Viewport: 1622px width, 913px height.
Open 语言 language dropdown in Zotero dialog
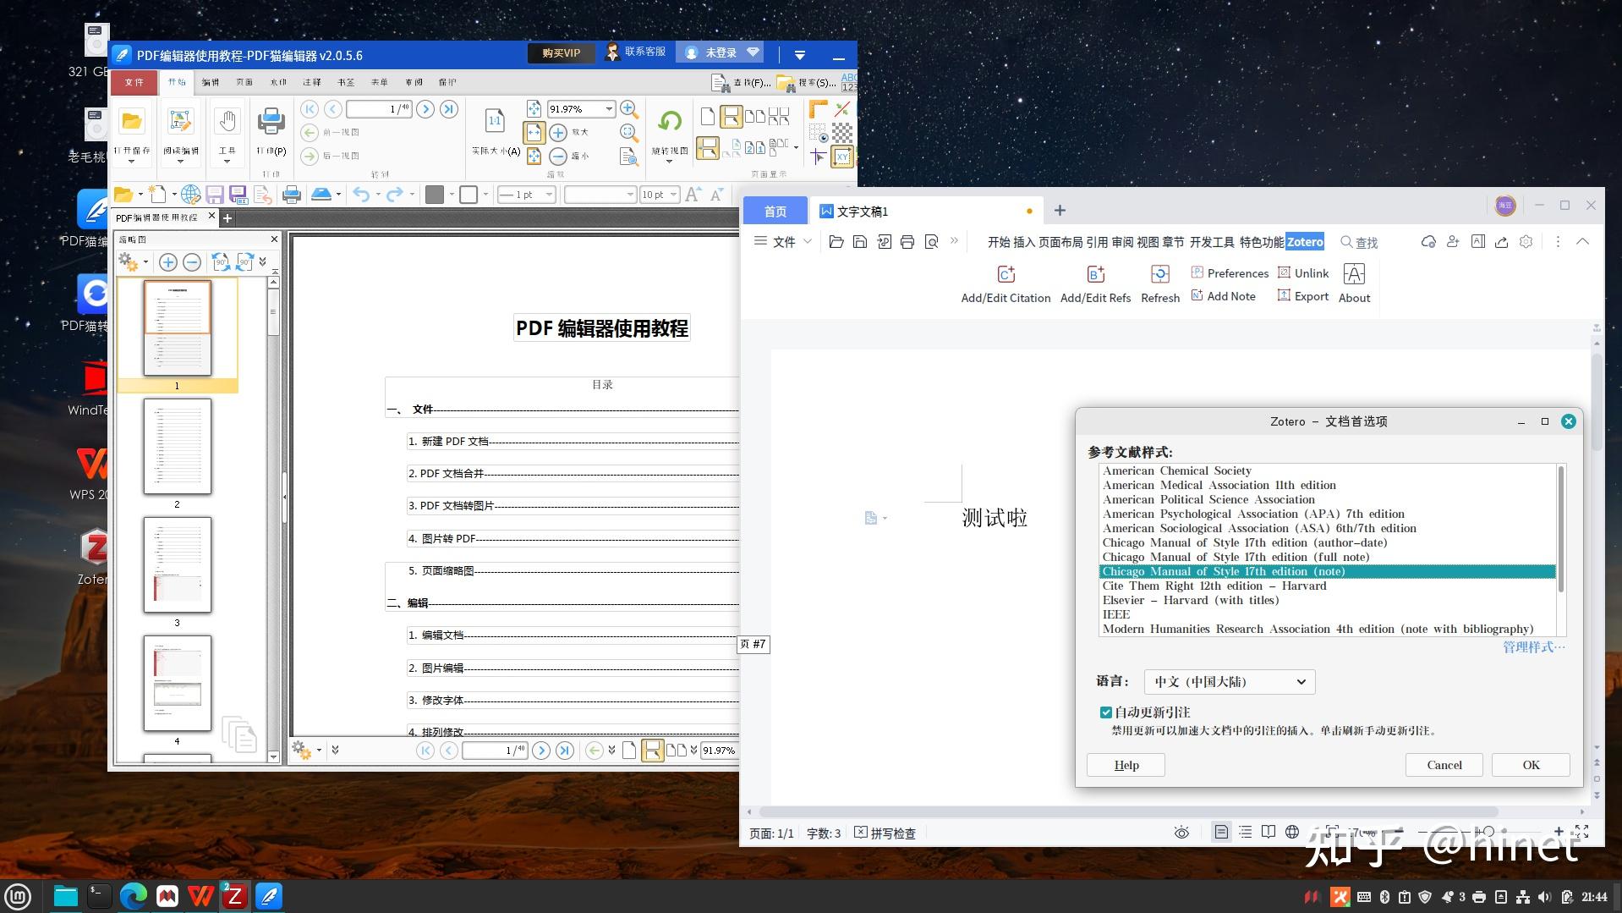coord(1230,682)
